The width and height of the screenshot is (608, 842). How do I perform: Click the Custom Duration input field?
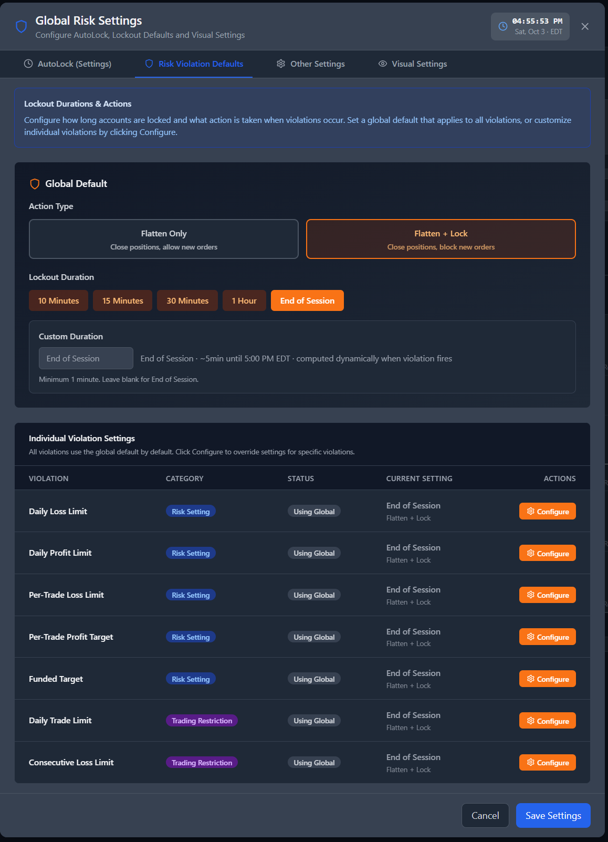pos(86,358)
